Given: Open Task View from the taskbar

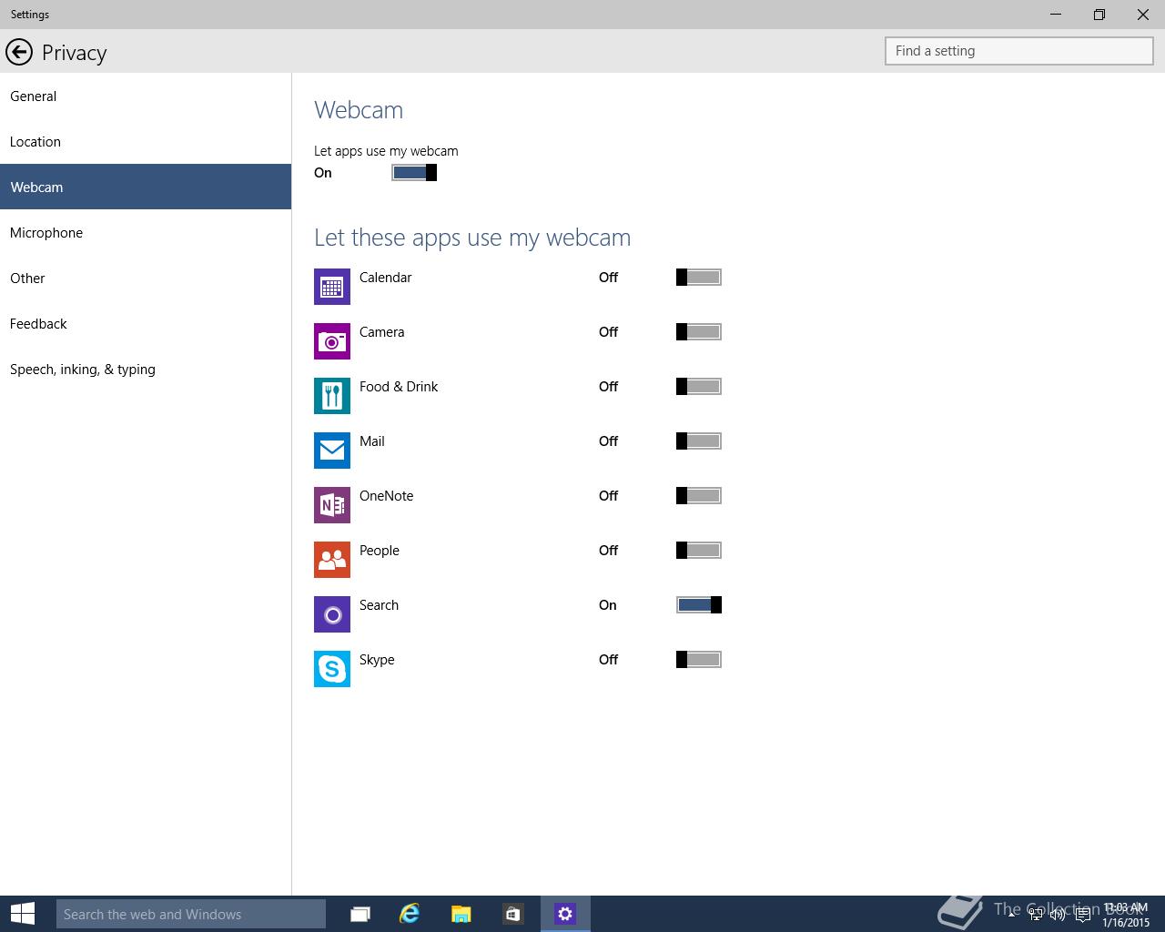Looking at the screenshot, I should coord(360,914).
